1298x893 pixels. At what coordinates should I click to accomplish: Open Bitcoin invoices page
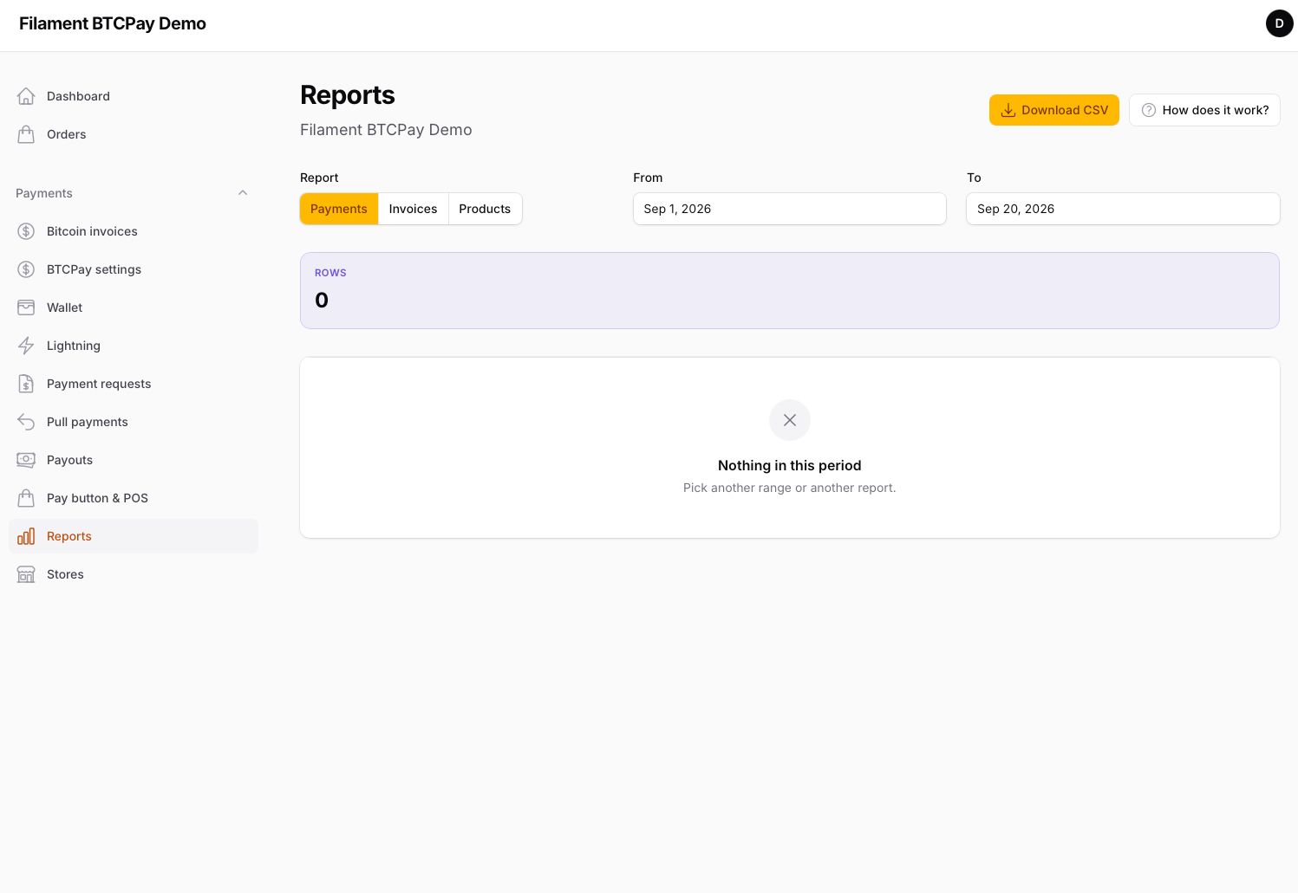tap(134, 231)
